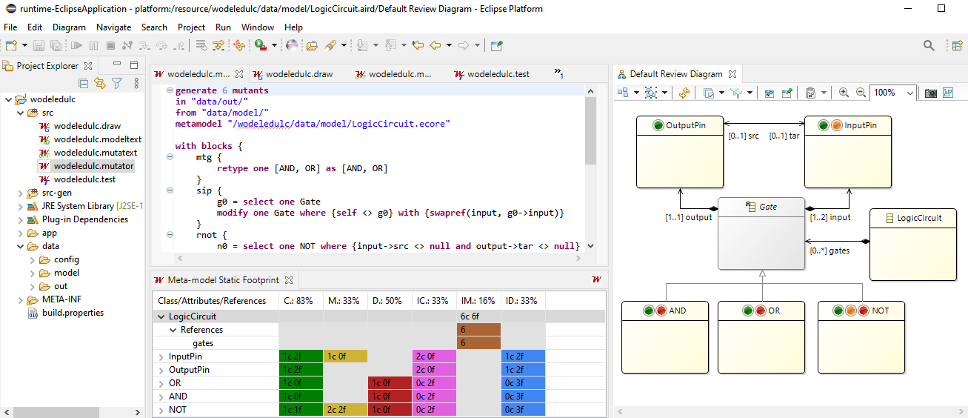Viewport: 968px width, 418px height.
Task: Toggle Link with Editor in Project Explorer
Action: [100, 83]
